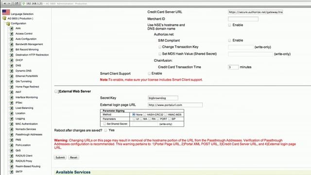Image resolution: width=311 pixels, height=175 pixels.
Task: Select the HMAC-MD5 signing method
Action: point(165,115)
